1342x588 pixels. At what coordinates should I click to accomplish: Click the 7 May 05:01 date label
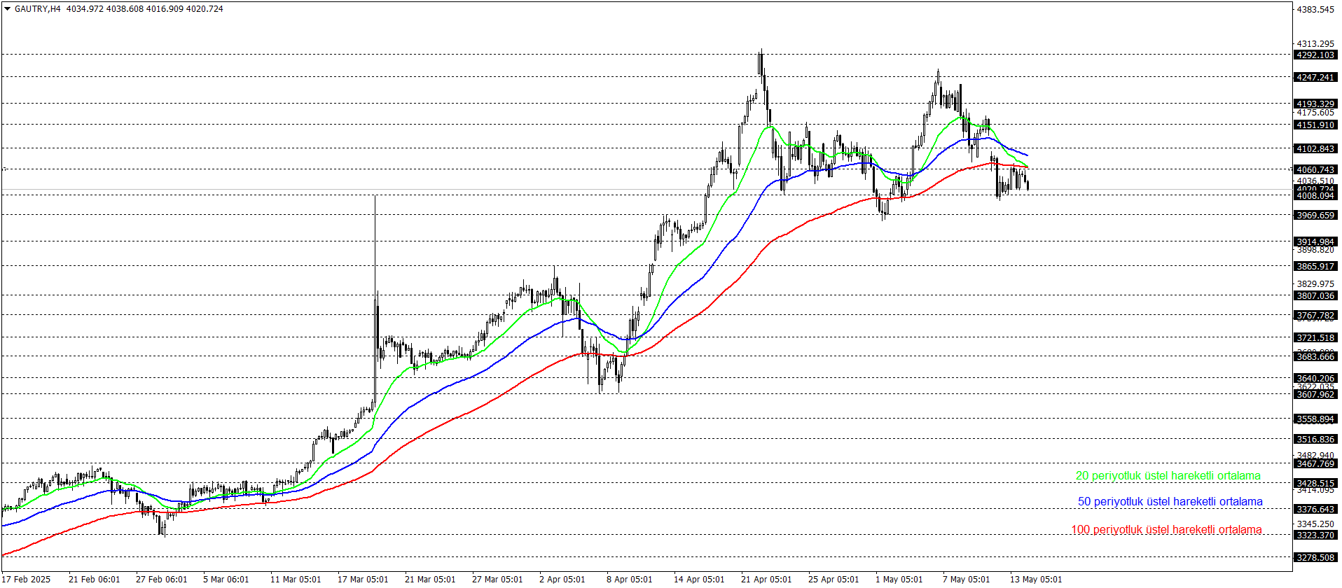coord(967,580)
